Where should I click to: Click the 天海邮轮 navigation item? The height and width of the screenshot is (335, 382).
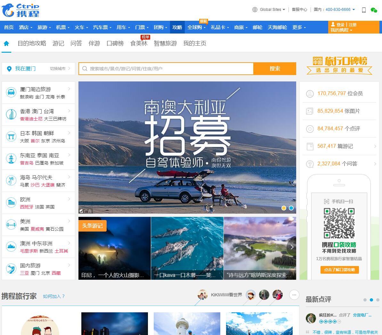pyautogui.click(x=277, y=27)
